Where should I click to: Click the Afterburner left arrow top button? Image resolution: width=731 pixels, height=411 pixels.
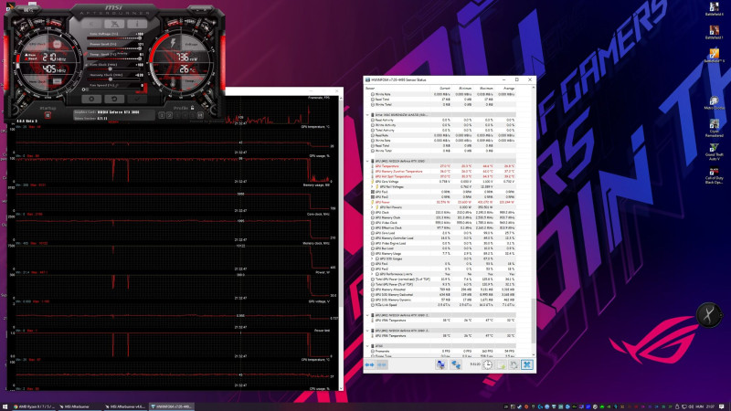point(92,24)
